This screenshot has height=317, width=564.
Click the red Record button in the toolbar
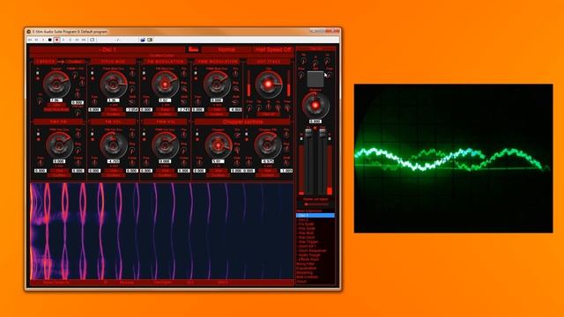pyautogui.click(x=56, y=40)
